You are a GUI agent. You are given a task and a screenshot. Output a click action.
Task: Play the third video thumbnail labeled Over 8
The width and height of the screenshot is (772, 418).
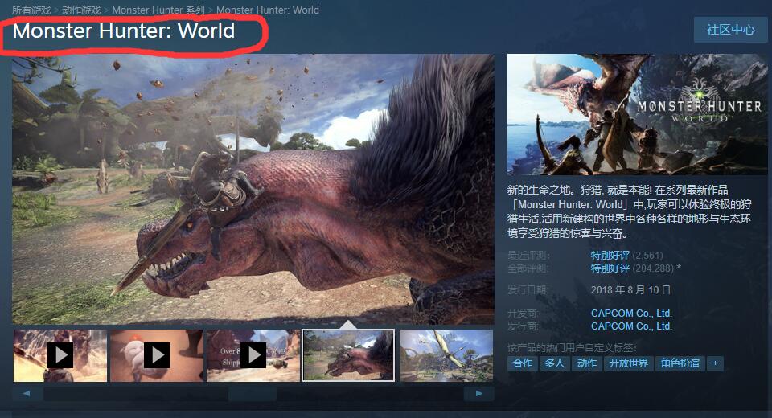tap(253, 355)
